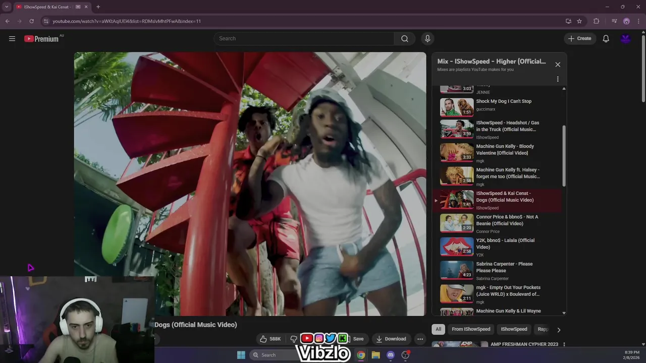Open Windows Start menu
This screenshot has width=646, height=363.
241,355
